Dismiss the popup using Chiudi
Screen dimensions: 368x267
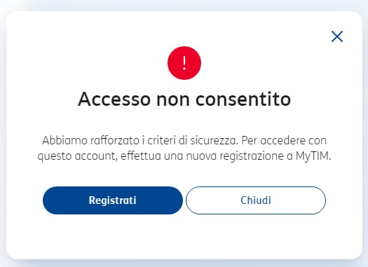point(256,200)
